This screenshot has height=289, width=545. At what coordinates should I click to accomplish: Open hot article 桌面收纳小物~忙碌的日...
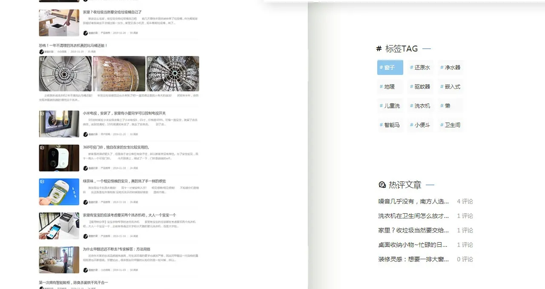413,245
